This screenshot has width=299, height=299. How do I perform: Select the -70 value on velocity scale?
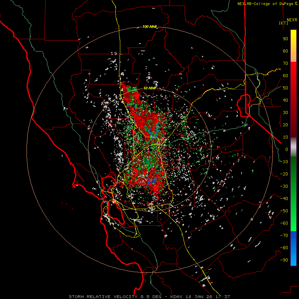[x=284, y=236]
